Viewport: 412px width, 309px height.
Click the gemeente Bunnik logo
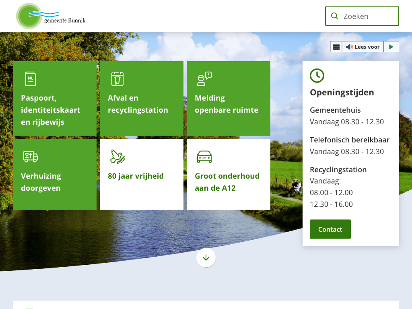point(51,16)
